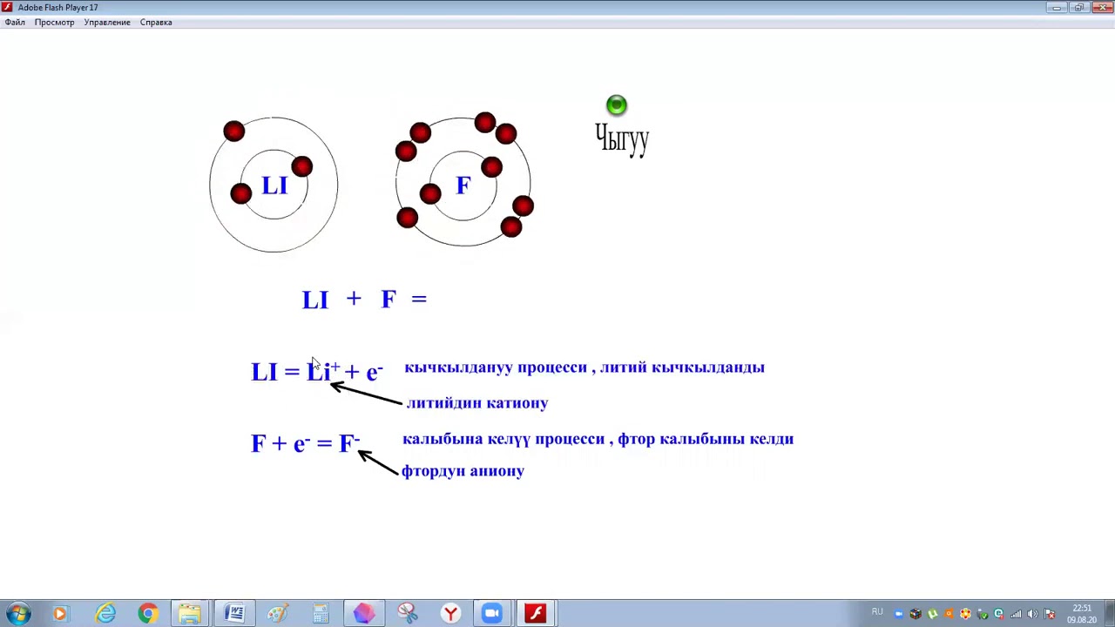The width and height of the screenshot is (1115, 627).
Task: Click the Adobe Flash Player 17 title icon
Action: tap(7, 7)
